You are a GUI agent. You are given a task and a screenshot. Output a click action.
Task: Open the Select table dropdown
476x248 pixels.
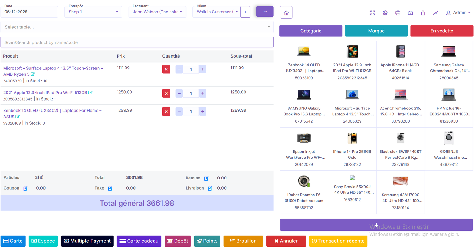point(137,27)
